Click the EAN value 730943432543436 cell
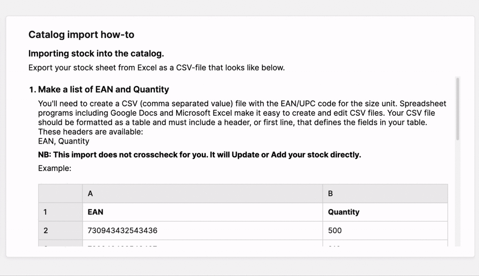This screenshot has width=479, height=276. [x=202, y=231]
